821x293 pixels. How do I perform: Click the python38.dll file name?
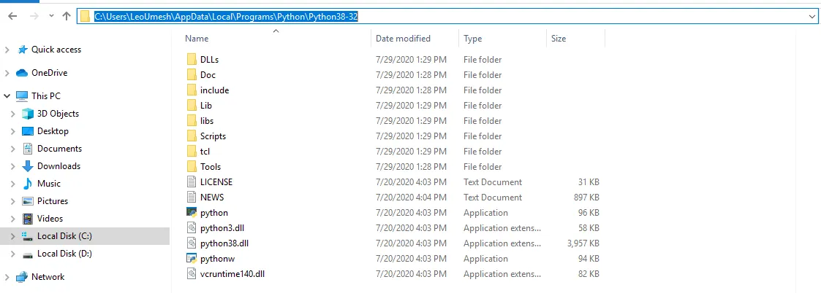click(224, 243)
